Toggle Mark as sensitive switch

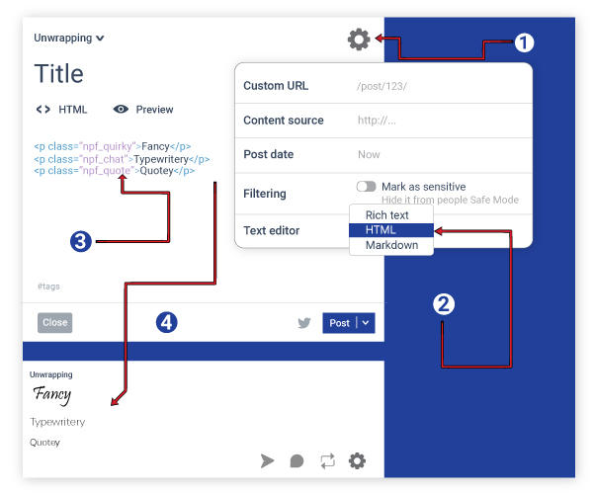367,187
